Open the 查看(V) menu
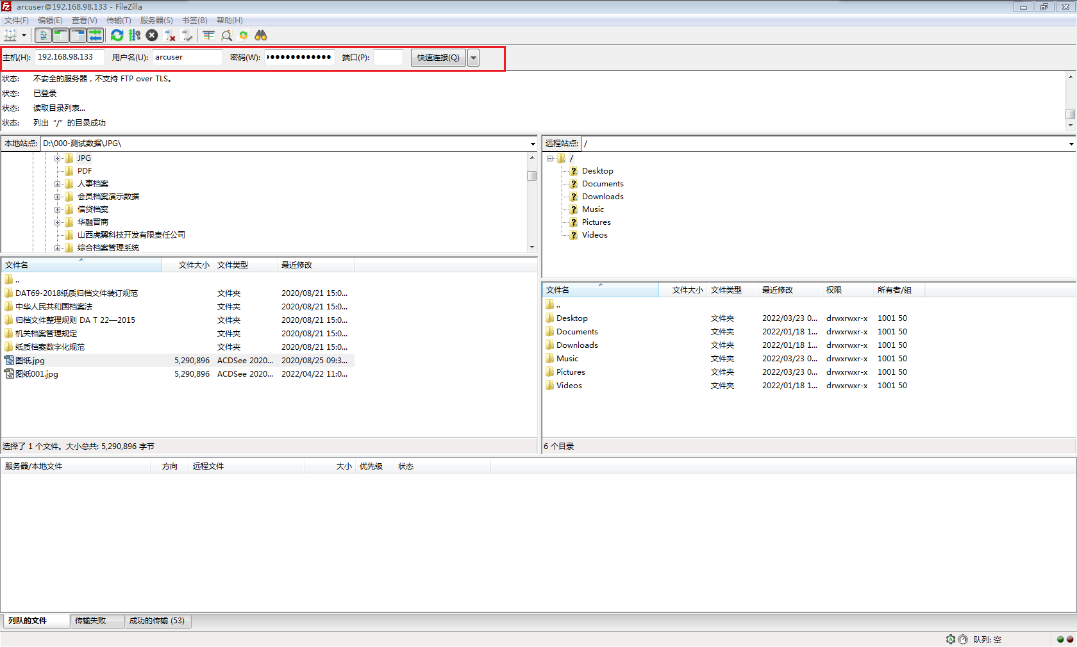Image resolution: width=1077 pixels, height=647 pixels. [x=85, y=20]
